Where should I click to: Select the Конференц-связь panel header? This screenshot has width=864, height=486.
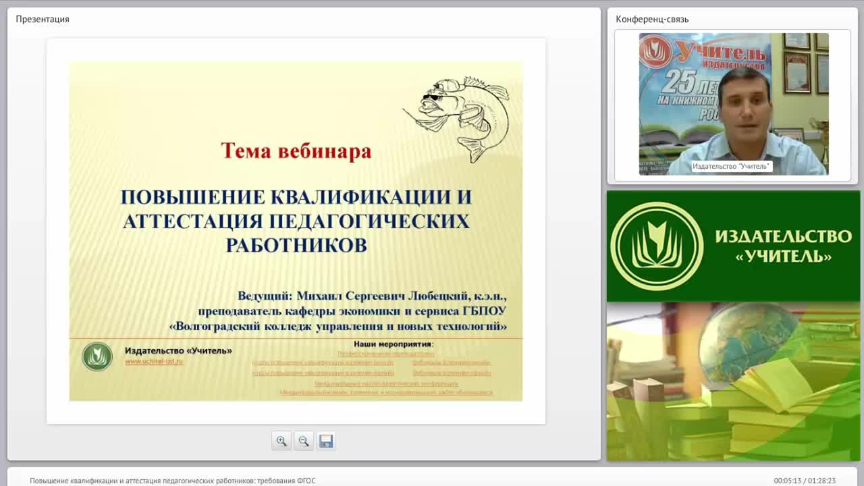coord(652,19)
